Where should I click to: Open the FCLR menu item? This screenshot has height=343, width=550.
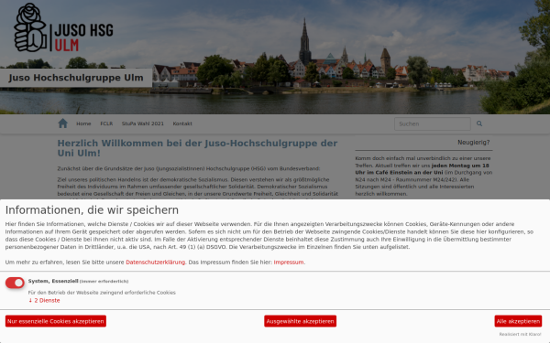point(106,123)
